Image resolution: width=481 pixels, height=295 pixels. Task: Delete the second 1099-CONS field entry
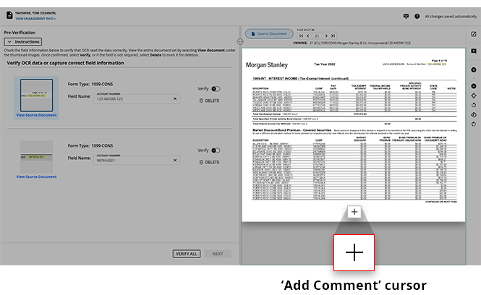[x=208, y=162]
